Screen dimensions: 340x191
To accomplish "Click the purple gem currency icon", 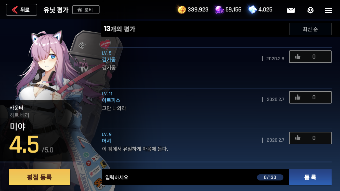I will click(219, 10).
